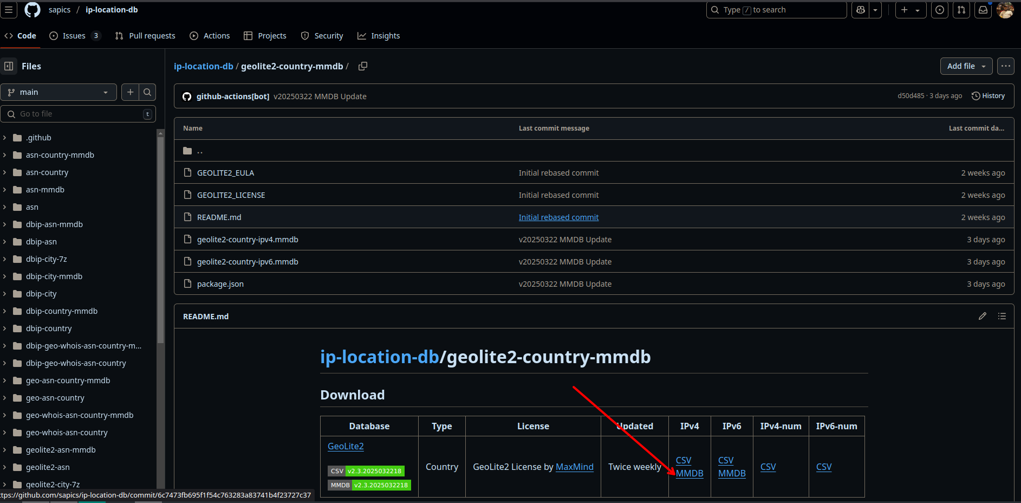Open user profile avatar menu

point(1005,10)
